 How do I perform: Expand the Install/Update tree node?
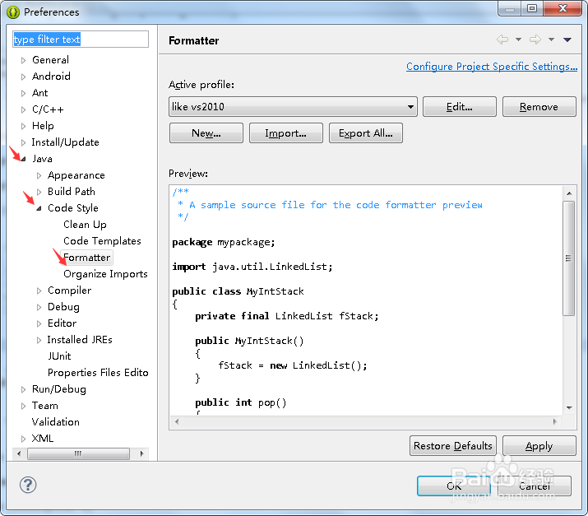(23, 142)
